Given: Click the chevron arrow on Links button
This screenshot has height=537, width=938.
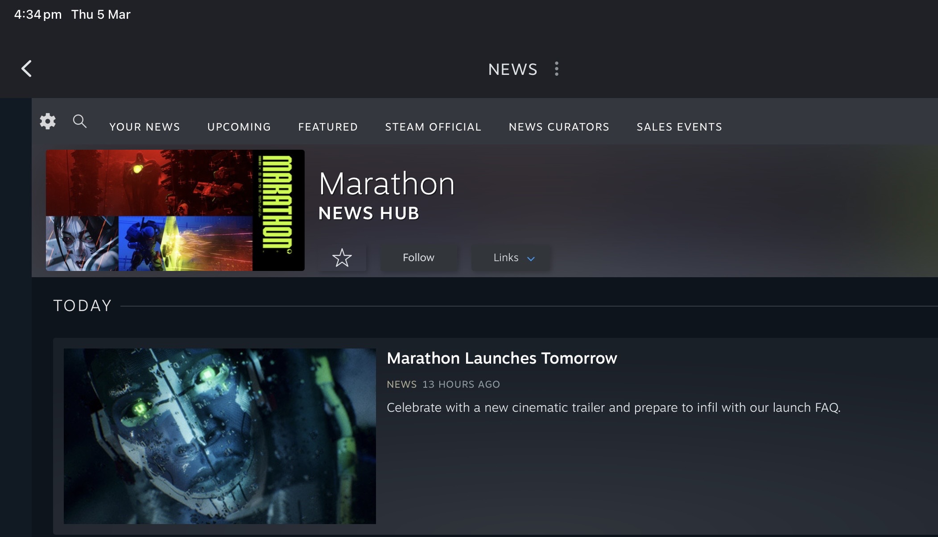Looking at the screenshot, I should tap(531, 258).
